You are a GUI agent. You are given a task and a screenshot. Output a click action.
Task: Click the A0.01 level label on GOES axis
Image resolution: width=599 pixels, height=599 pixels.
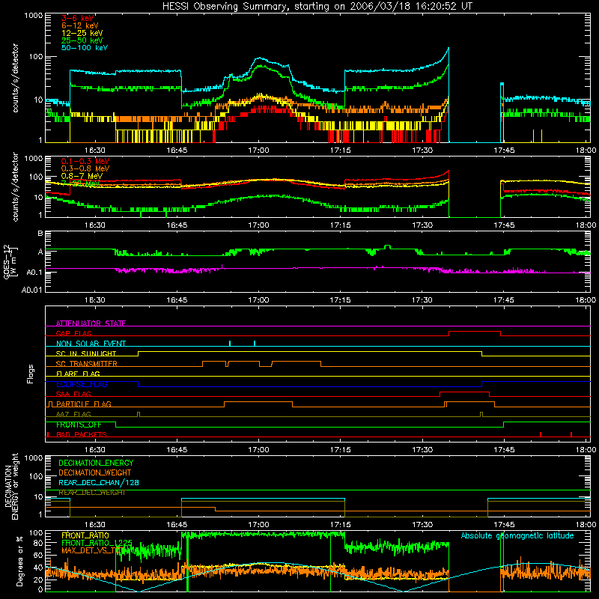[x=31, y=290]
